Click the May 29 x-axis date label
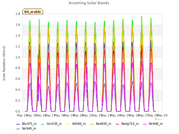The height and width of the screenshot is (134, 179). point(162,115)
